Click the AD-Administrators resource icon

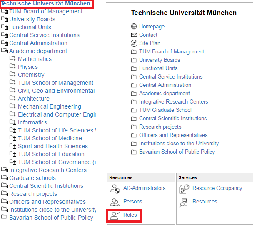coord(115,189)
